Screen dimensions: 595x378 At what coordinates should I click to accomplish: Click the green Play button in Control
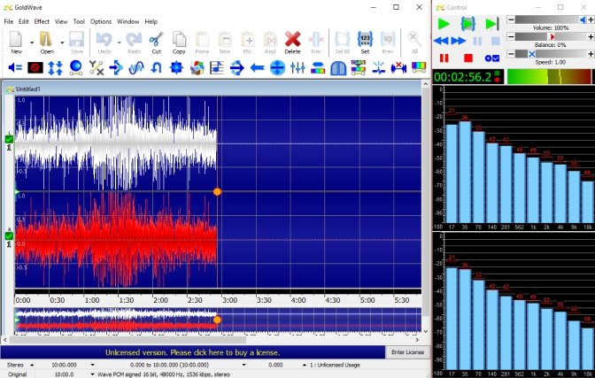(444, 24)
